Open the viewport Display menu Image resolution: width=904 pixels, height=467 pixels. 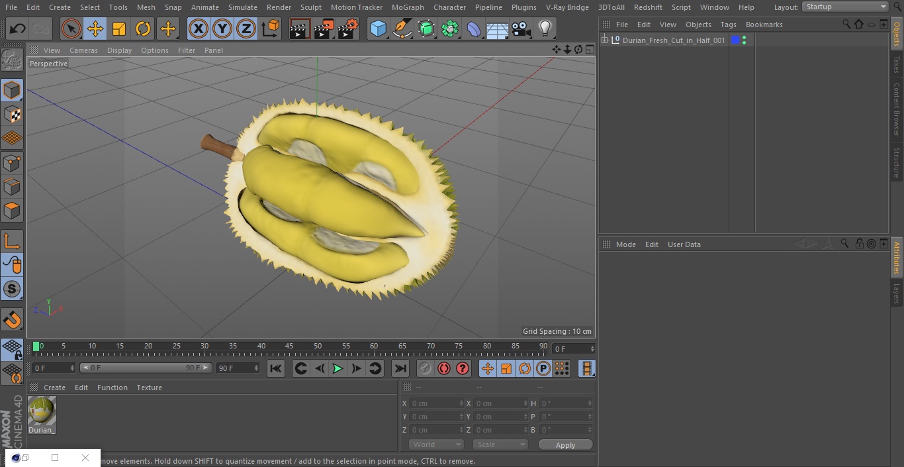(x=119, y=50)
